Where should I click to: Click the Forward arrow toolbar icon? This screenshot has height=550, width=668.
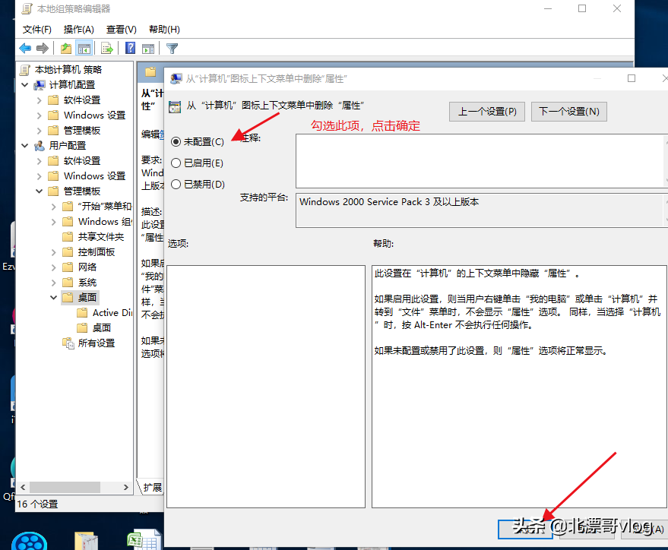pos(42,49)
